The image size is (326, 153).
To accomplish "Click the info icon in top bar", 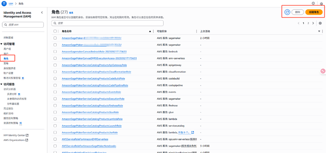I will (313, 3).
